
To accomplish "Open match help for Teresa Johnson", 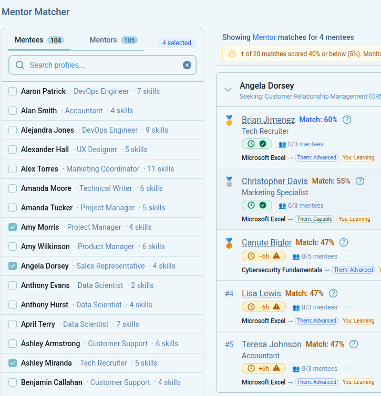I will (354, 344).
